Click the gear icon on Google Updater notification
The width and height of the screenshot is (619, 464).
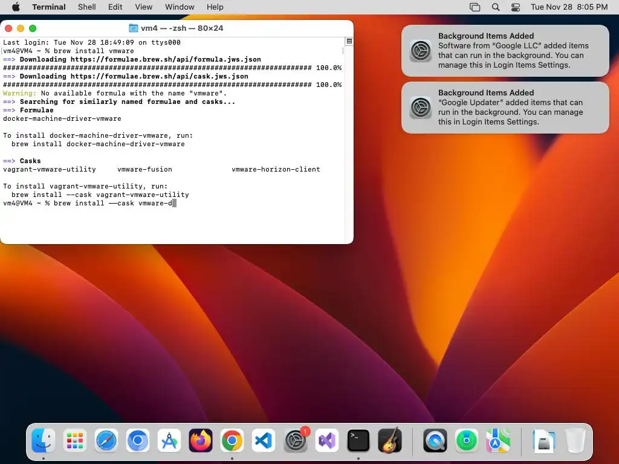coord(421,108)
